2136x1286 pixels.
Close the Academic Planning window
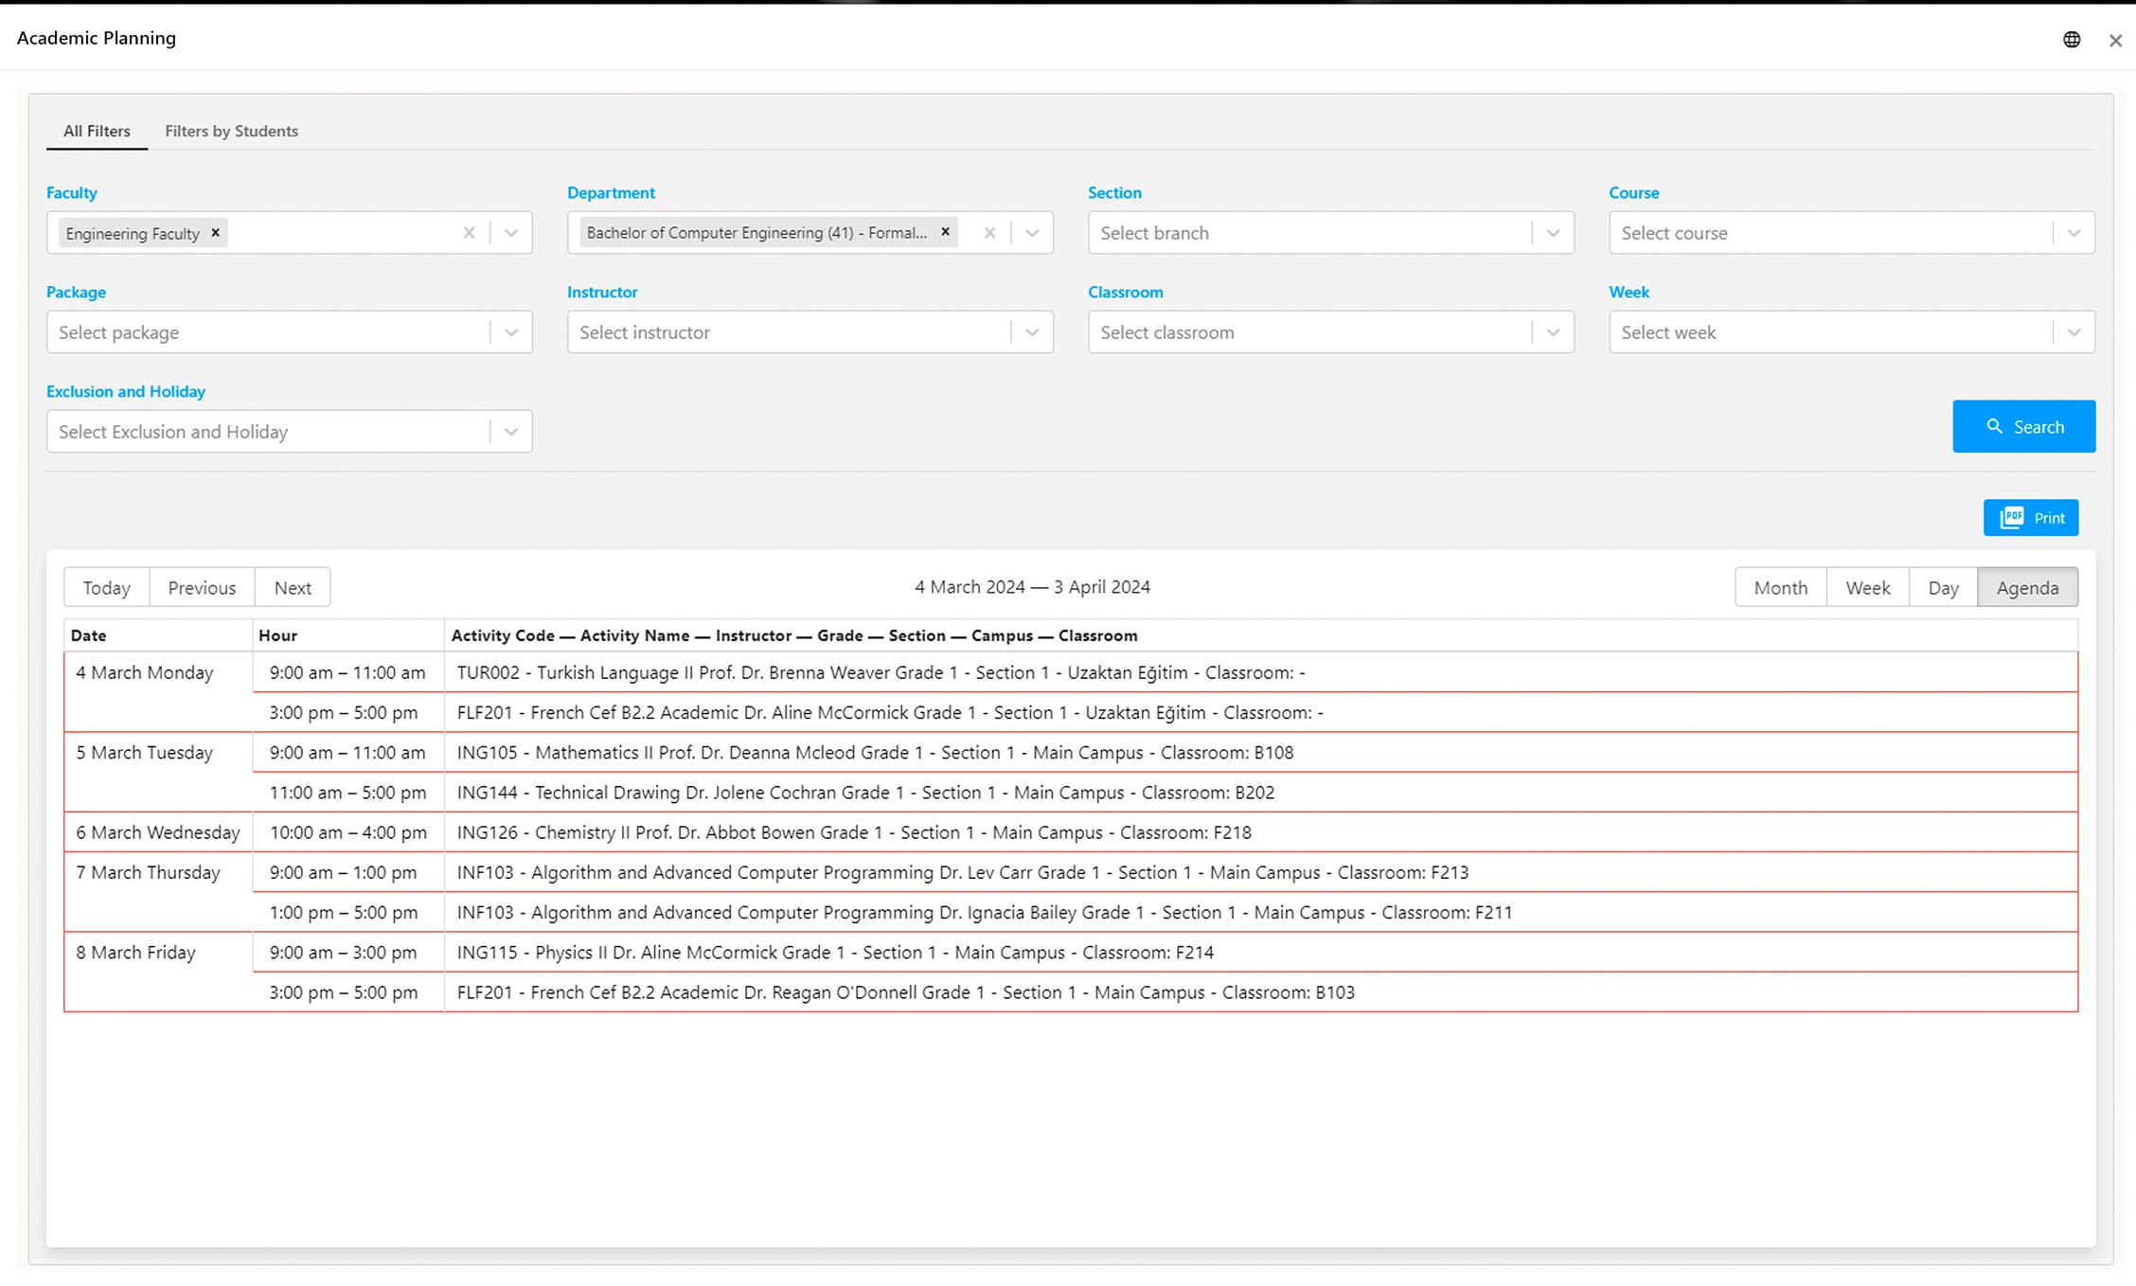pos(2115,40)
